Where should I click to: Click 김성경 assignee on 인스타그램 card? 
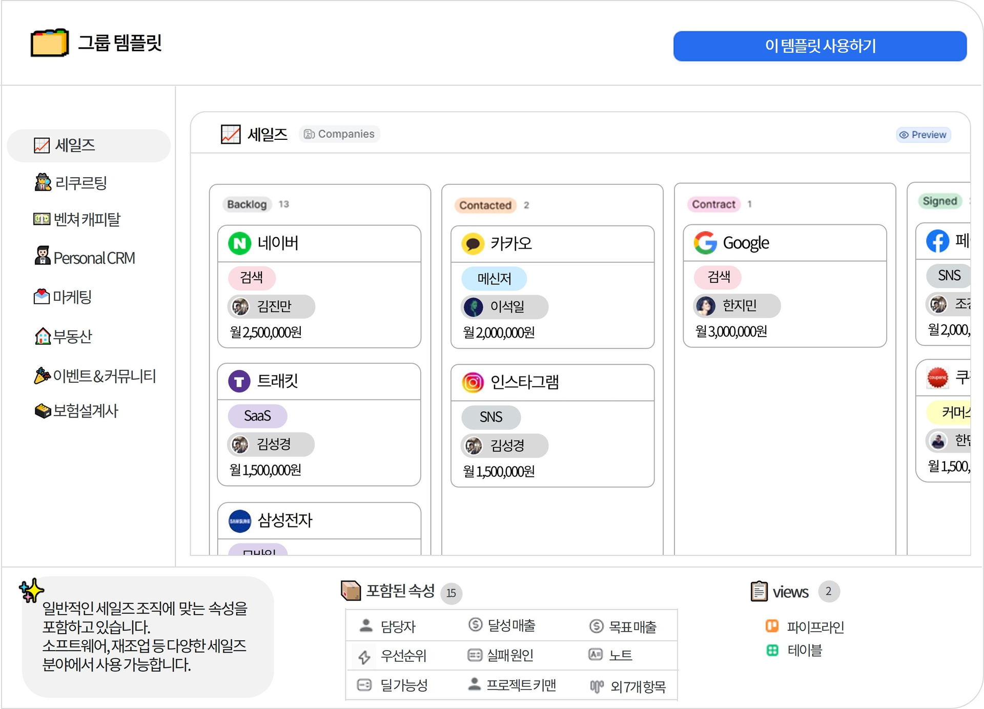click(504, 446)
